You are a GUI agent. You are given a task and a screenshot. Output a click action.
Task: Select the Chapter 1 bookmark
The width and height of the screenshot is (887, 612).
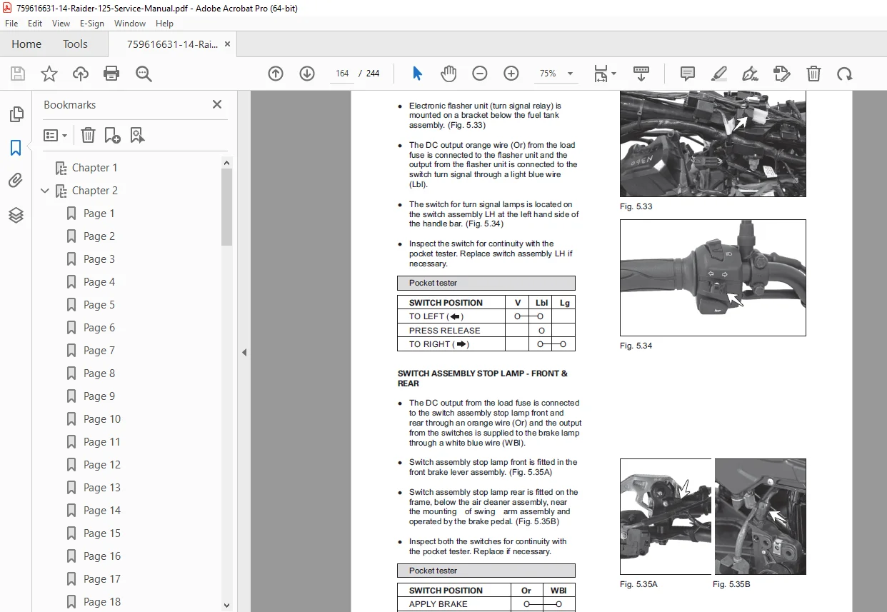94,168
